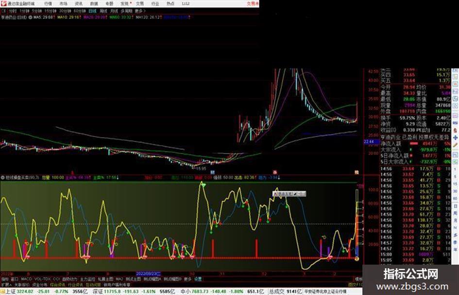459x295 pixels.
Task: Switch to 日线 daily chart
Action: (x=92, y=11)
